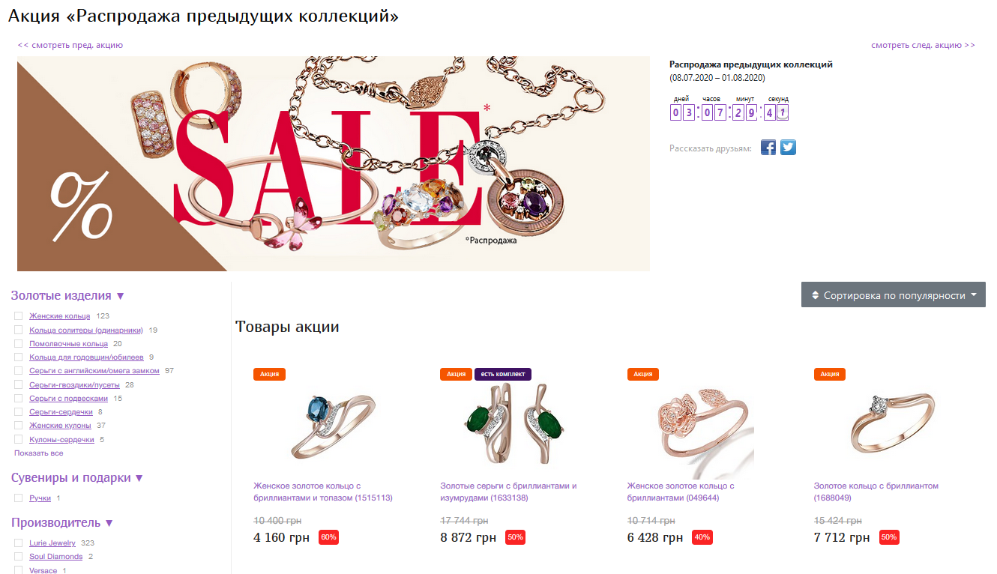Image resolution: width=997 pixels, height=574 pixels.
Task: Enable the 'Lurie Jewelry' manufacturer checkbox
Action: [18, 543]
